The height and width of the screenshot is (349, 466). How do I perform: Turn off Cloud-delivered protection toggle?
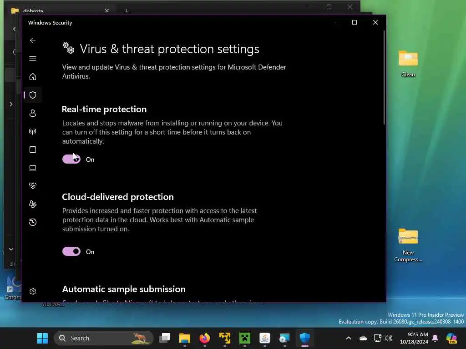coord(71,251)
